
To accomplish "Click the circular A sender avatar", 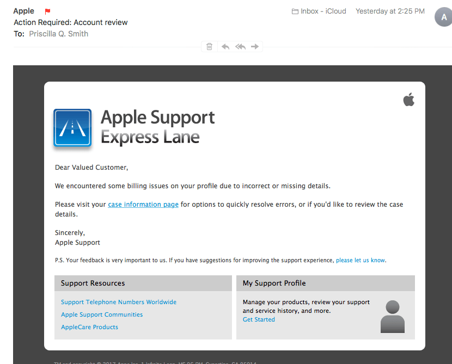I will coord(443,17).
